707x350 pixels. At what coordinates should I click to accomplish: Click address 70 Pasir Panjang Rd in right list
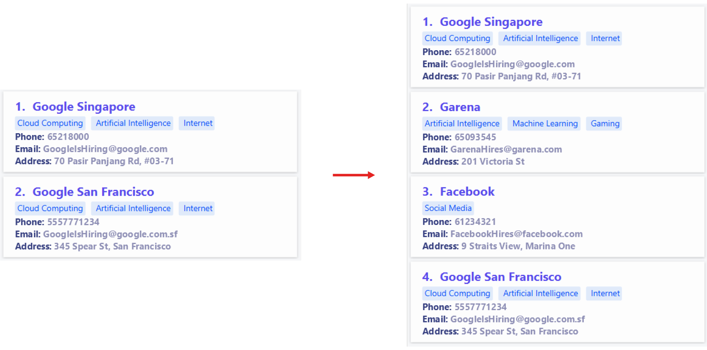[x=521, y=76]
